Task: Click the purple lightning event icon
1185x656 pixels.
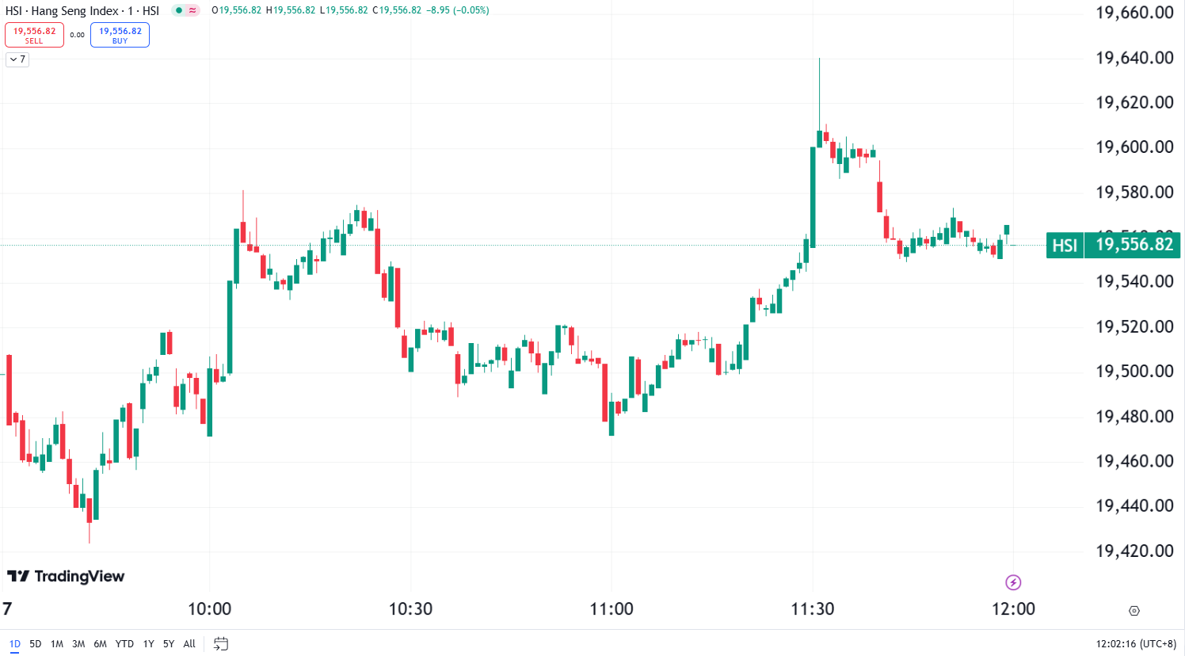Action: pos(1013,583)
